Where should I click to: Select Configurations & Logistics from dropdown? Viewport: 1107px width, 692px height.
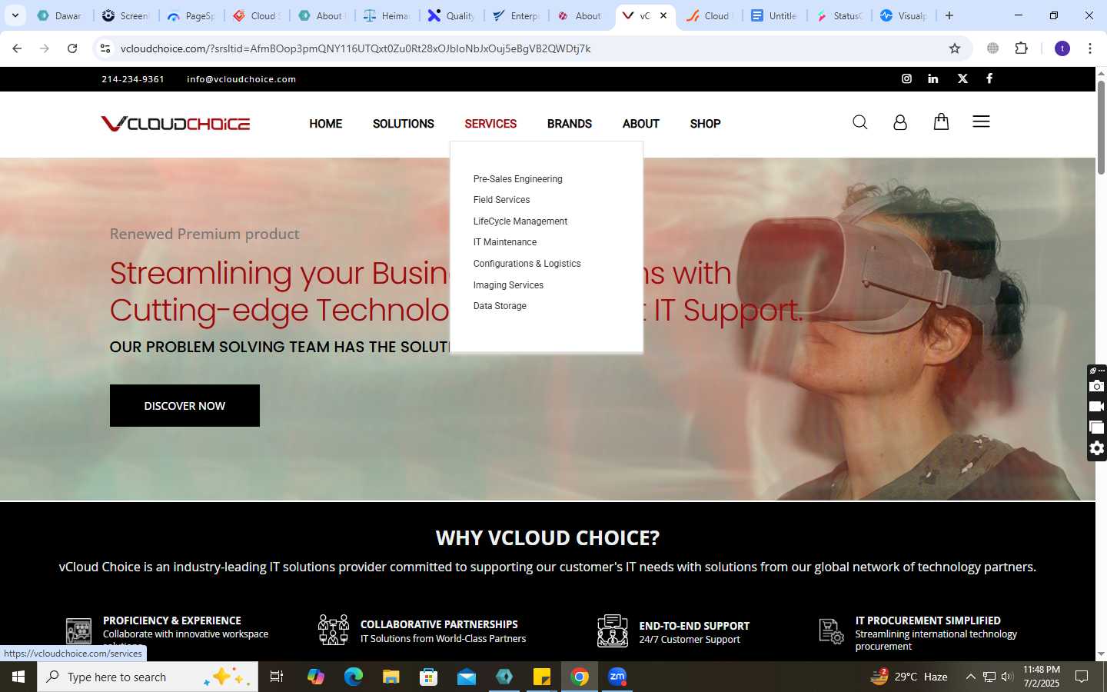click(x=527, y=264)
